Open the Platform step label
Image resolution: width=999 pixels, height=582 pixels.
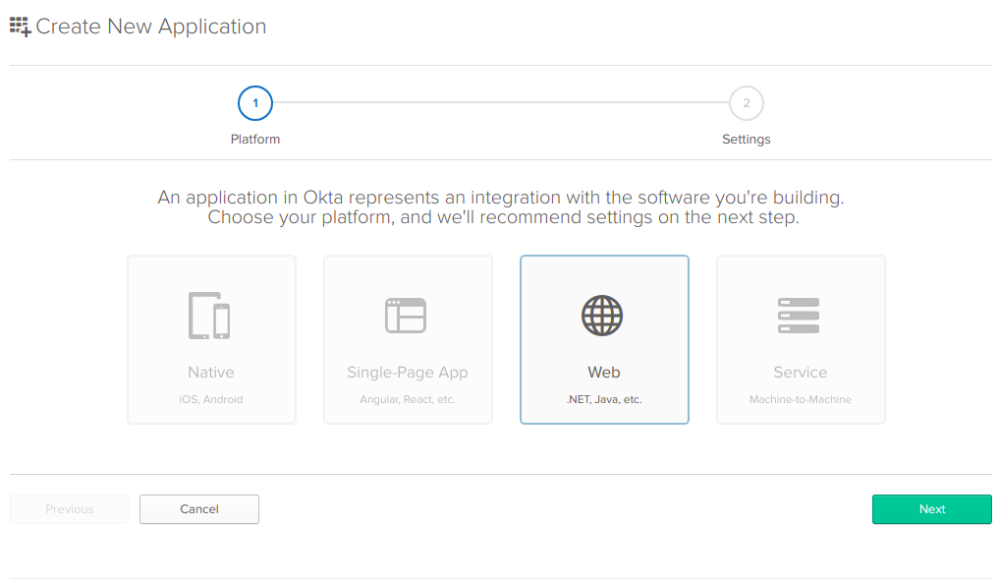[x=255, y=140]
